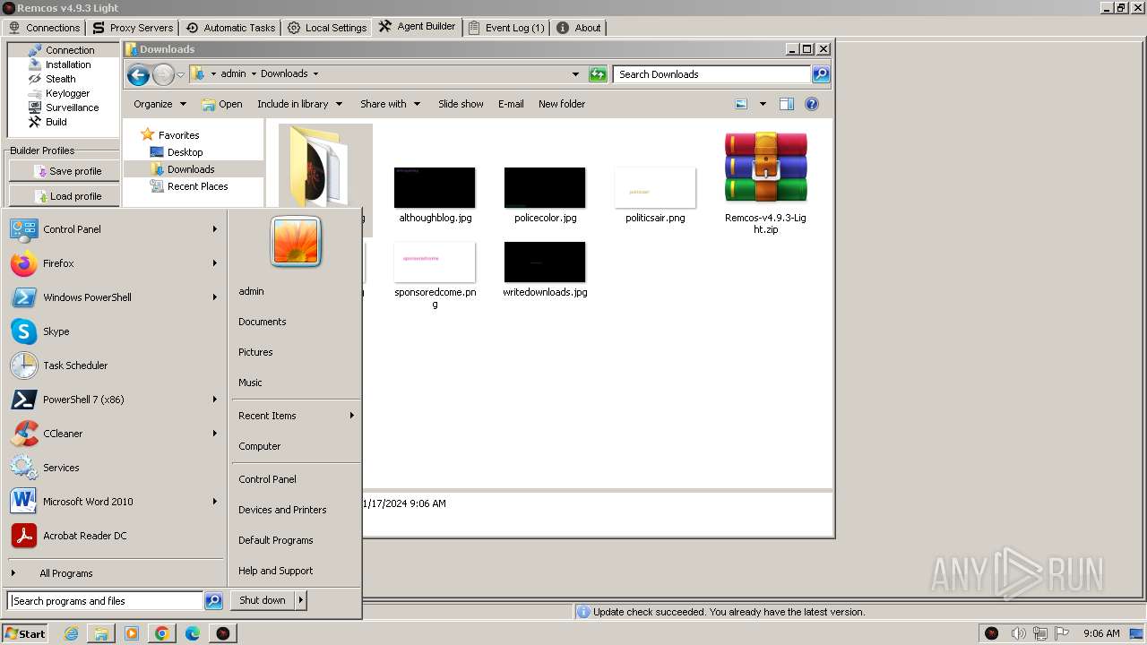Launch PowerShell 7 (x86)

tap(114, 400)
